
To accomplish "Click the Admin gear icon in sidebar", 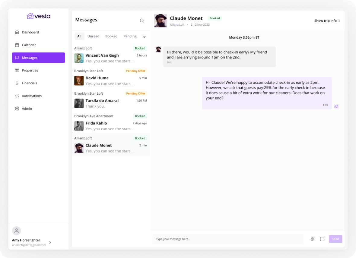I will tap(17, 109).
